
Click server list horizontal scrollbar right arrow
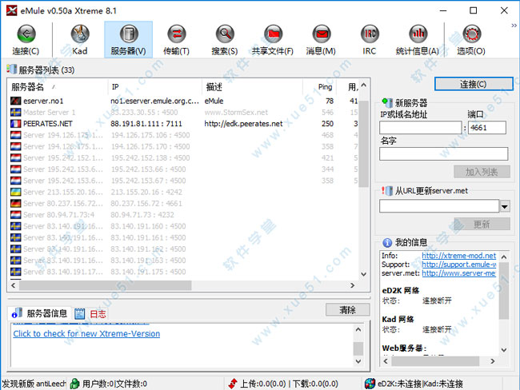click(x=353, y=285)
